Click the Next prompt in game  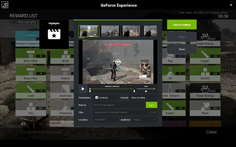(212, 132)
